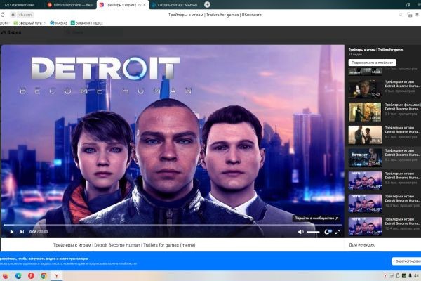
Task: Open Google Chrome from taskbar
Action: (x=44, y=276)
